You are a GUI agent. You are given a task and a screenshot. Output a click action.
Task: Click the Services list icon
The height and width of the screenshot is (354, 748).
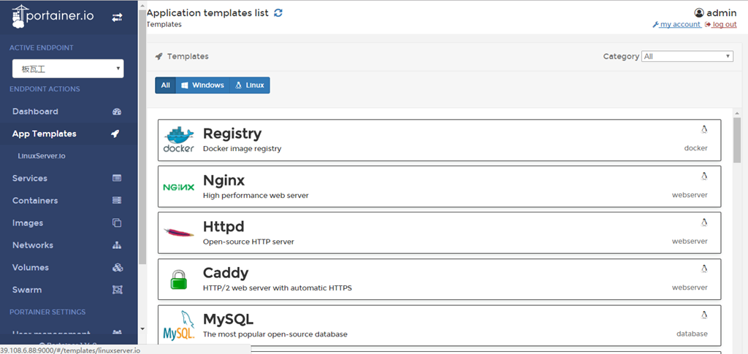click(x=117, y=178)
